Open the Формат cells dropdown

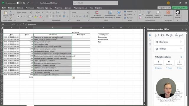click(x=129, y=18)
